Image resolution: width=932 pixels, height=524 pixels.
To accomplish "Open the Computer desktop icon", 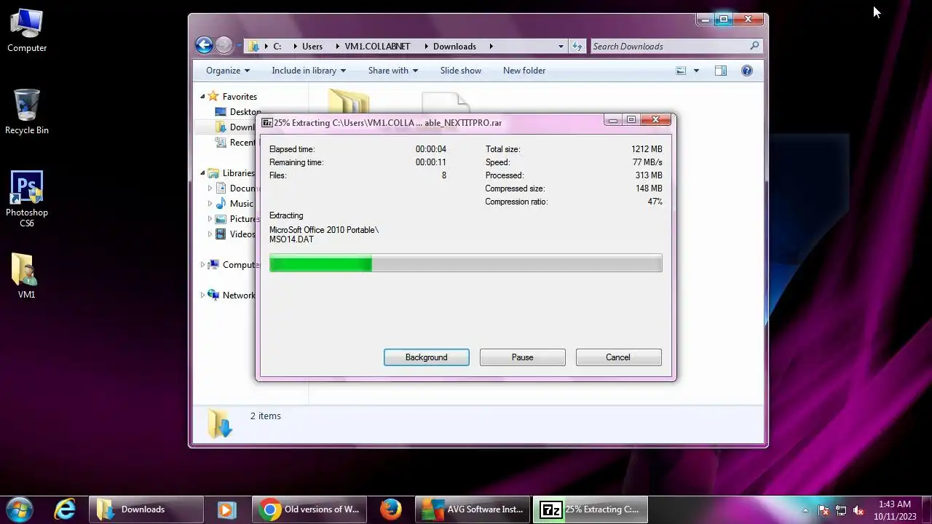I will (x=27, y=31).
